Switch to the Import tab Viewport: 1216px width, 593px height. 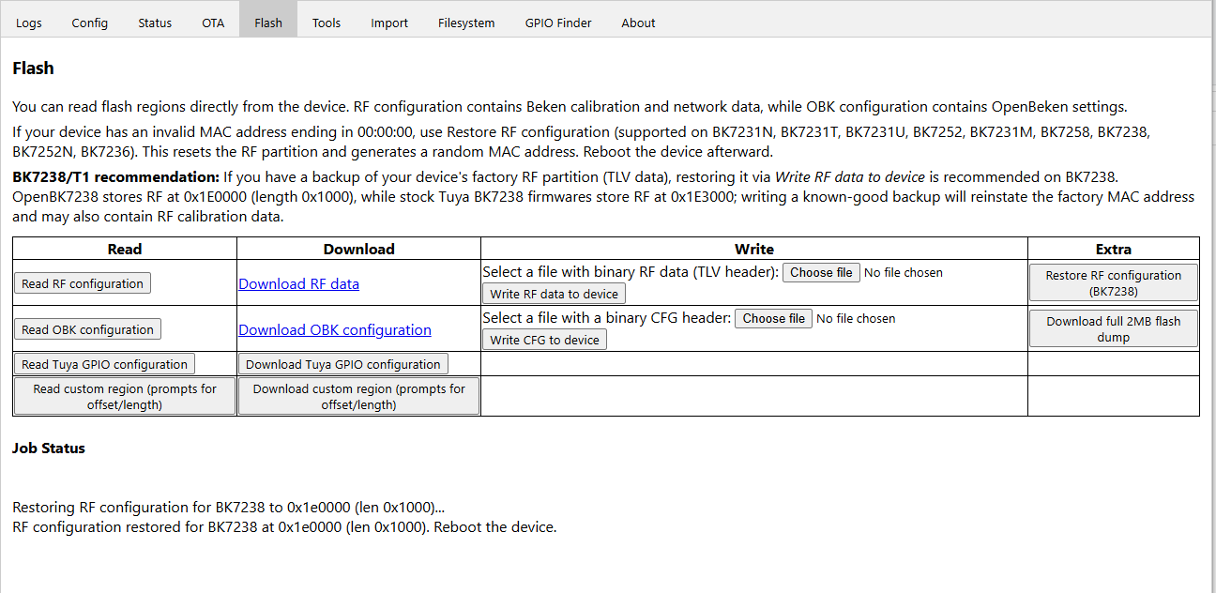[389, 23]
